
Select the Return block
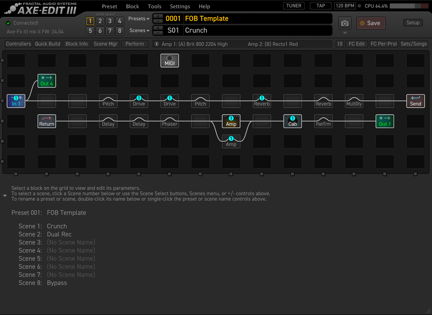click(x=47, y=121)
